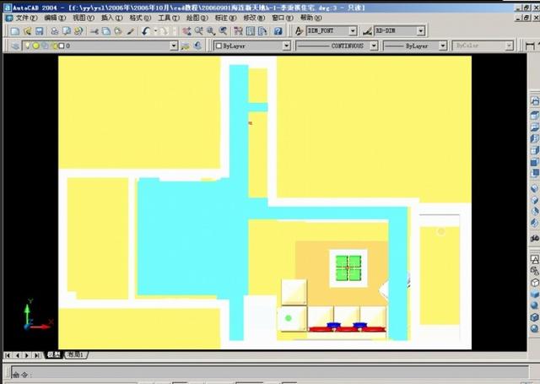Switch to the 模型 (Model) tab
Screen dimensions: 540x384
tap(54, 354)
